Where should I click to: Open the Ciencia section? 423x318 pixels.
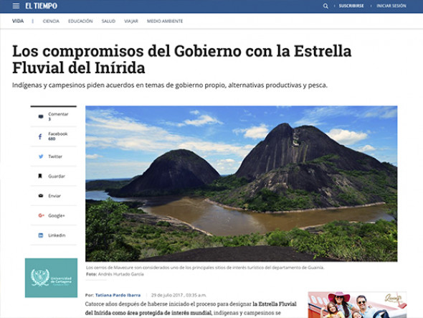(51, 21)
